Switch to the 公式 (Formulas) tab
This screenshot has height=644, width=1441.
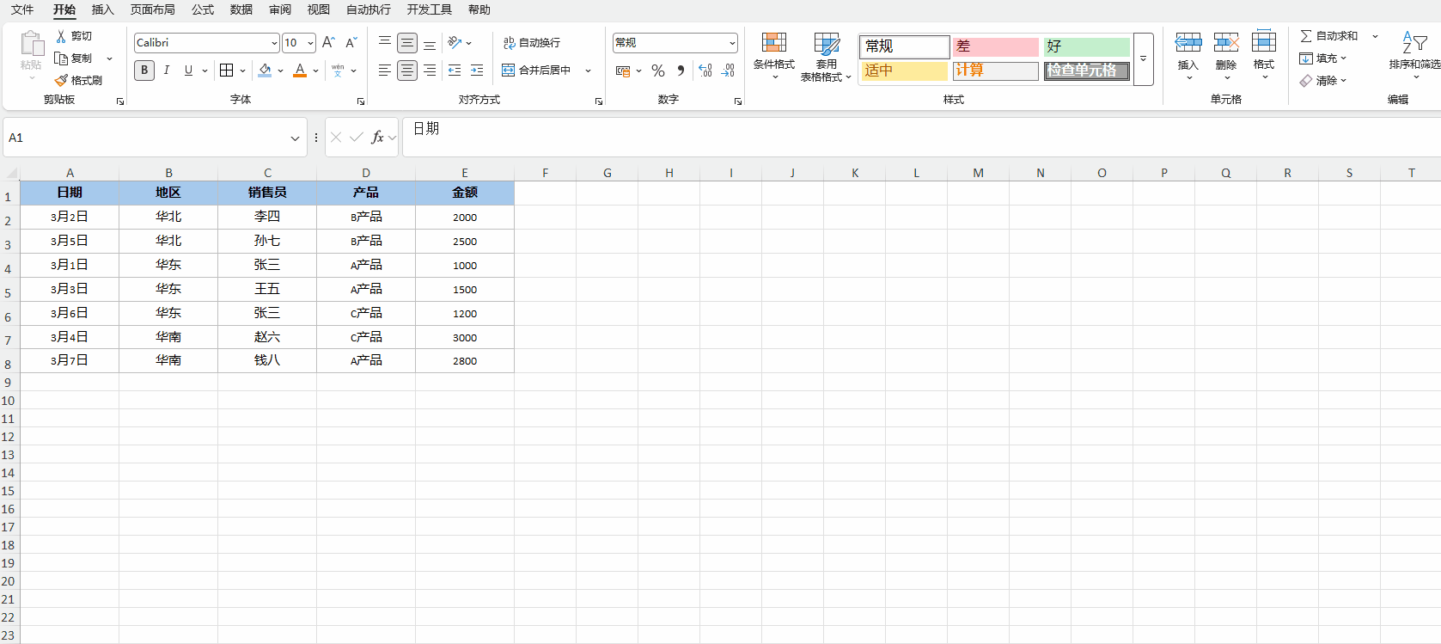(x=203, y=9)
